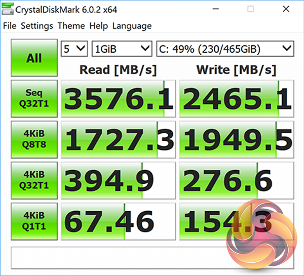Start the 4KiB Q1T1 test
The width and height of the screenshot is (304, 276).
pyautogui.click(x=34, y=221)
